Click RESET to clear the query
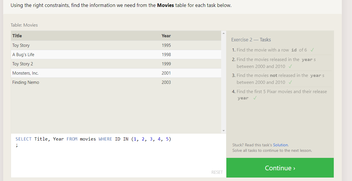The image size is (352, 181). click(x=217, y=172)
